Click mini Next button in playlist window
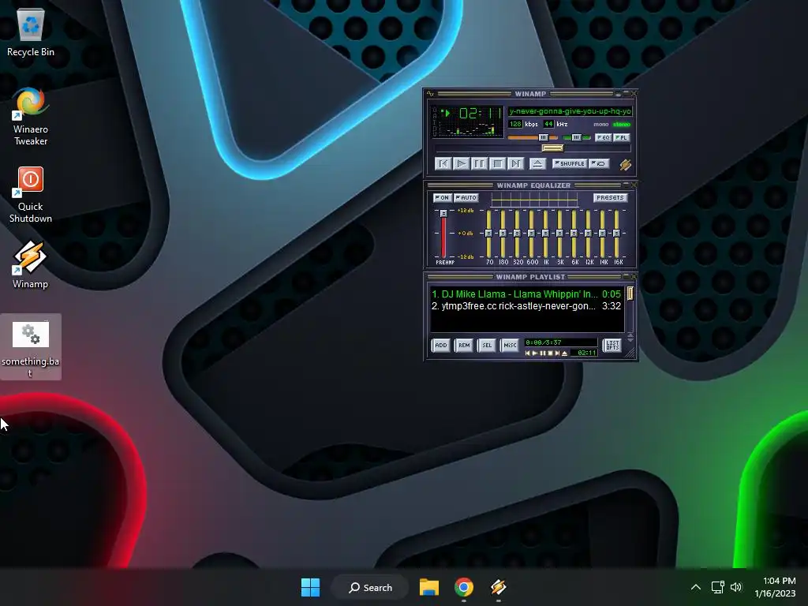The width and height of the screenshot is (808, 606). click(x=557, y=353)
